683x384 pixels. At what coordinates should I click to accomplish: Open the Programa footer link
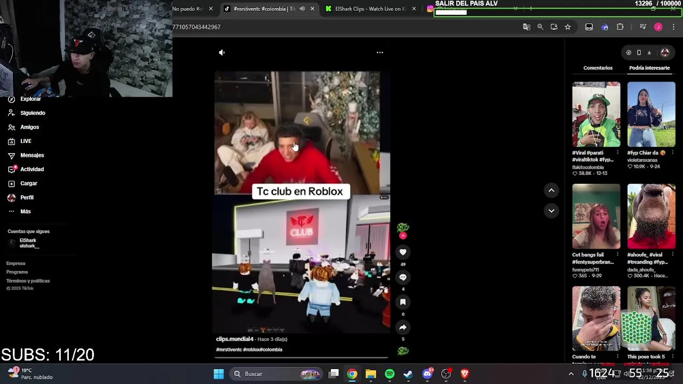[x=17, y=272]
